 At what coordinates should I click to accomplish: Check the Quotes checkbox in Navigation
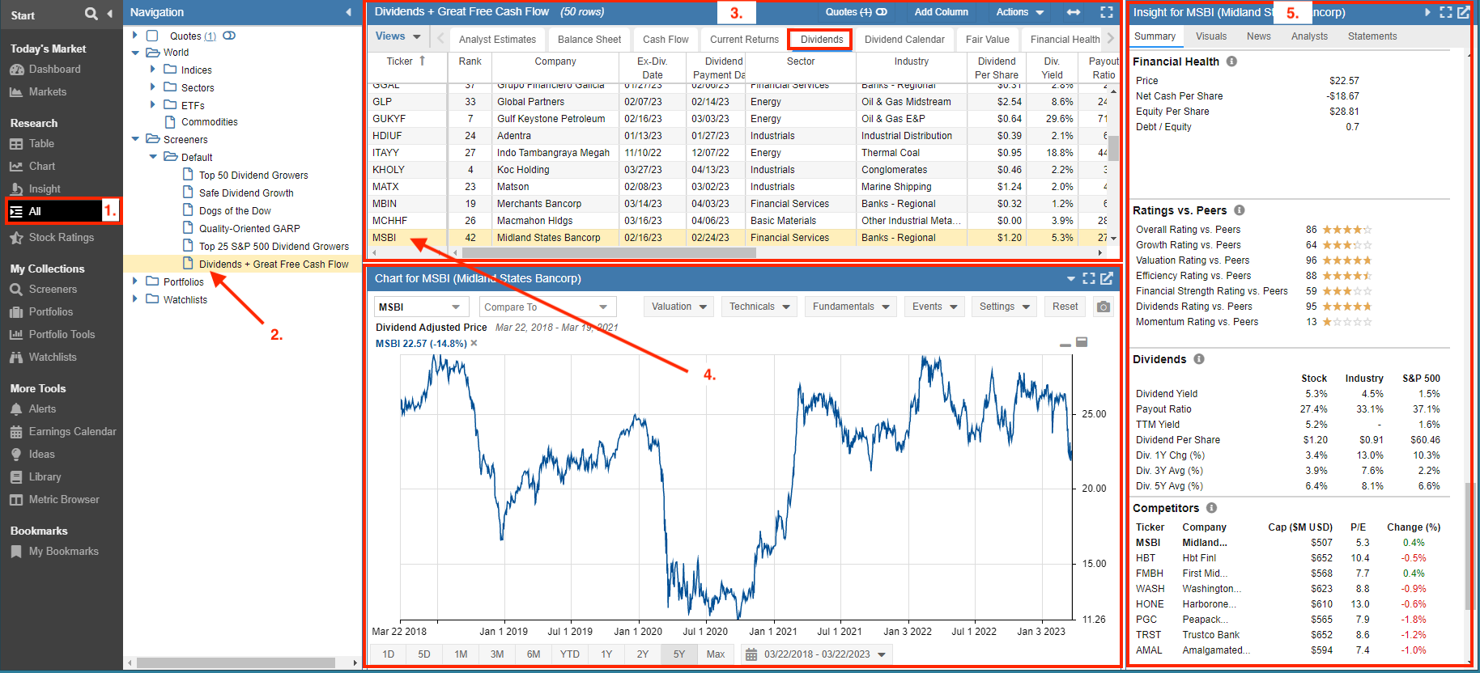click(x=152, y=36)
